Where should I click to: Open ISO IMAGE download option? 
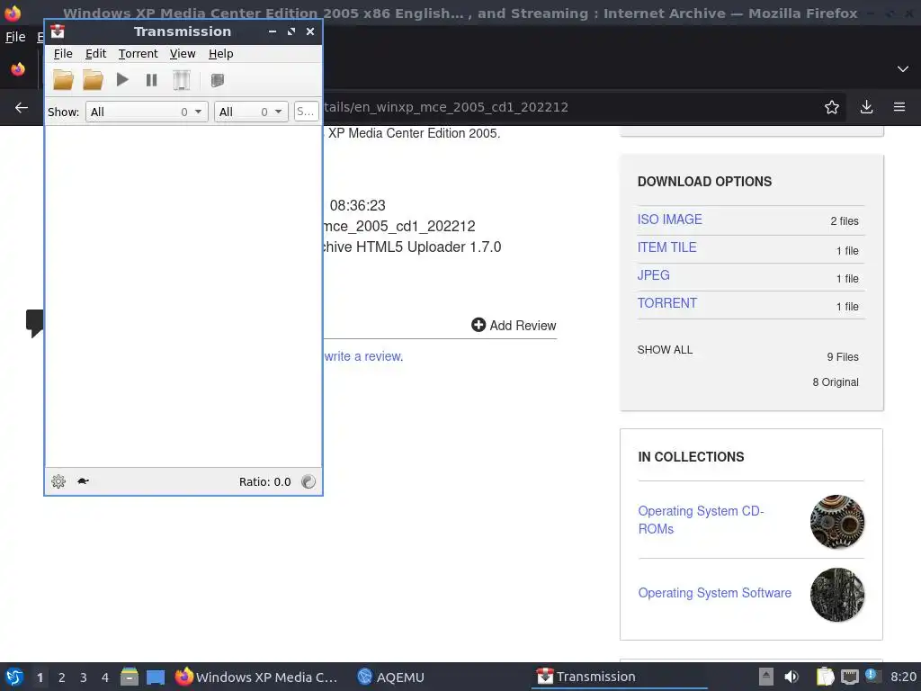point(669,220)
